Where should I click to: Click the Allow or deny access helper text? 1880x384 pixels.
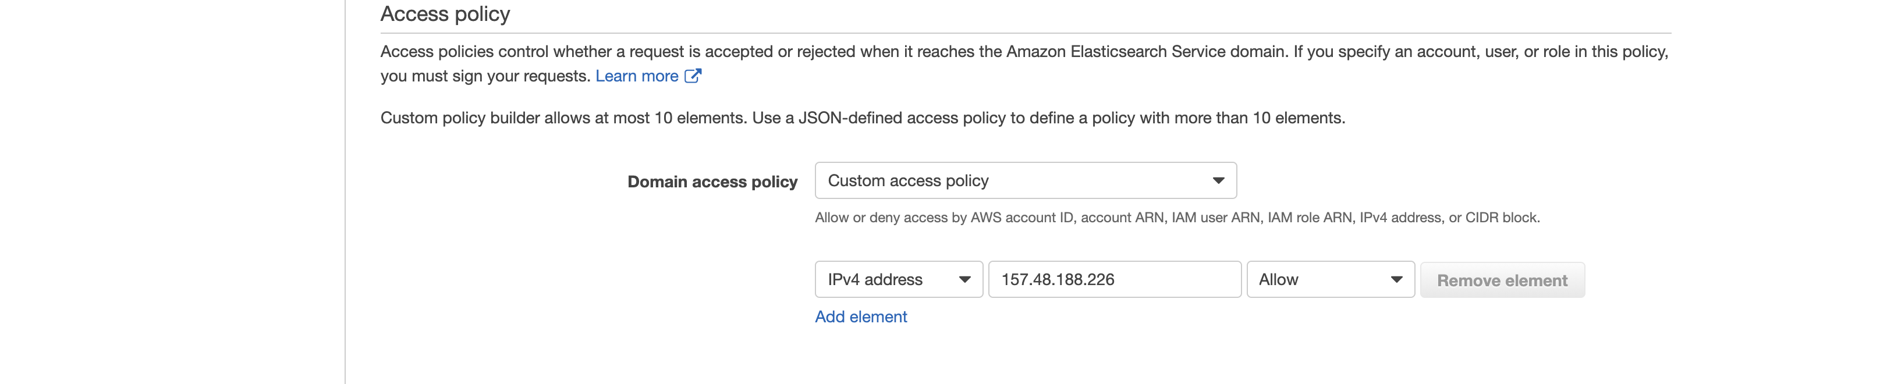(1176, 218)
